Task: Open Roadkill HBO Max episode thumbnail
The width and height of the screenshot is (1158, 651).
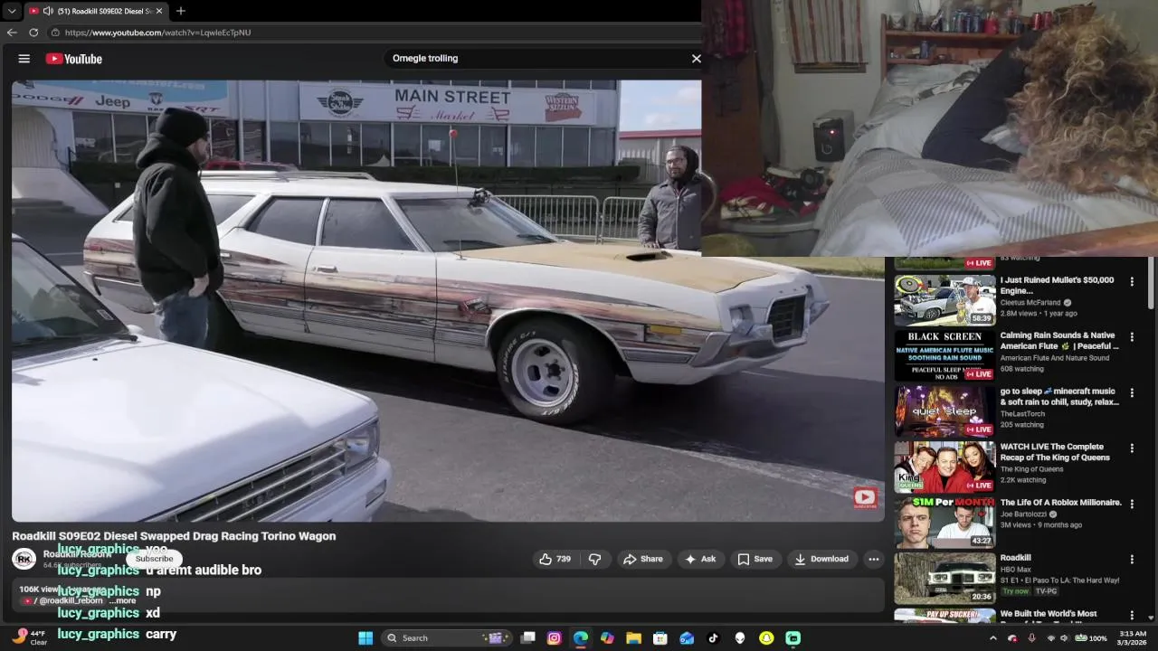Action: click(944, 577)
